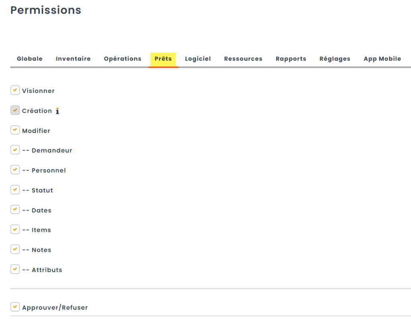This screenshot has width=411, height=327.
Task: Uncheck the Approuver/Refuser checkbox
Action: click(15, 307)
